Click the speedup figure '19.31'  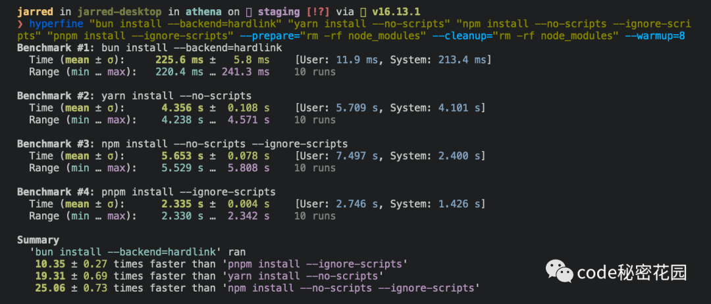50,276
